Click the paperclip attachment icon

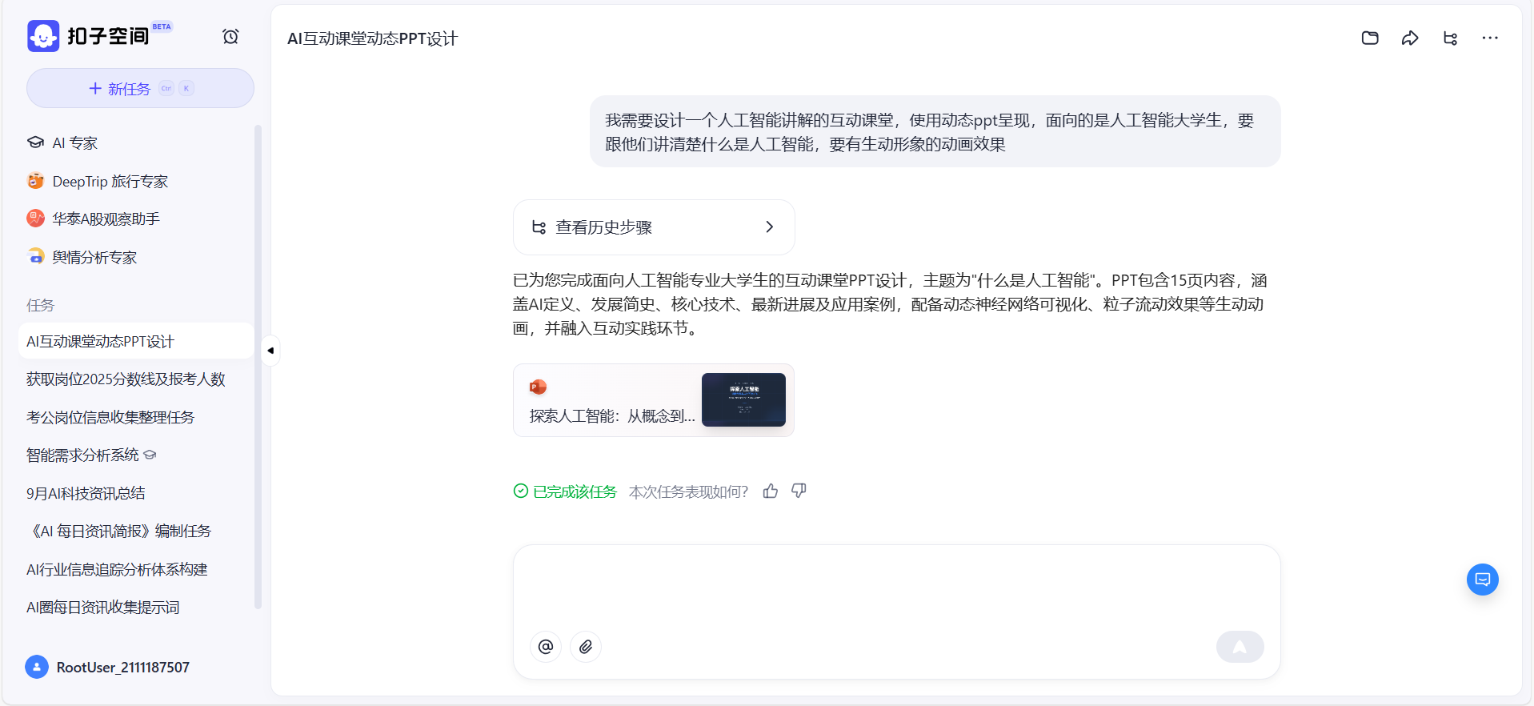tap(586, 647)
